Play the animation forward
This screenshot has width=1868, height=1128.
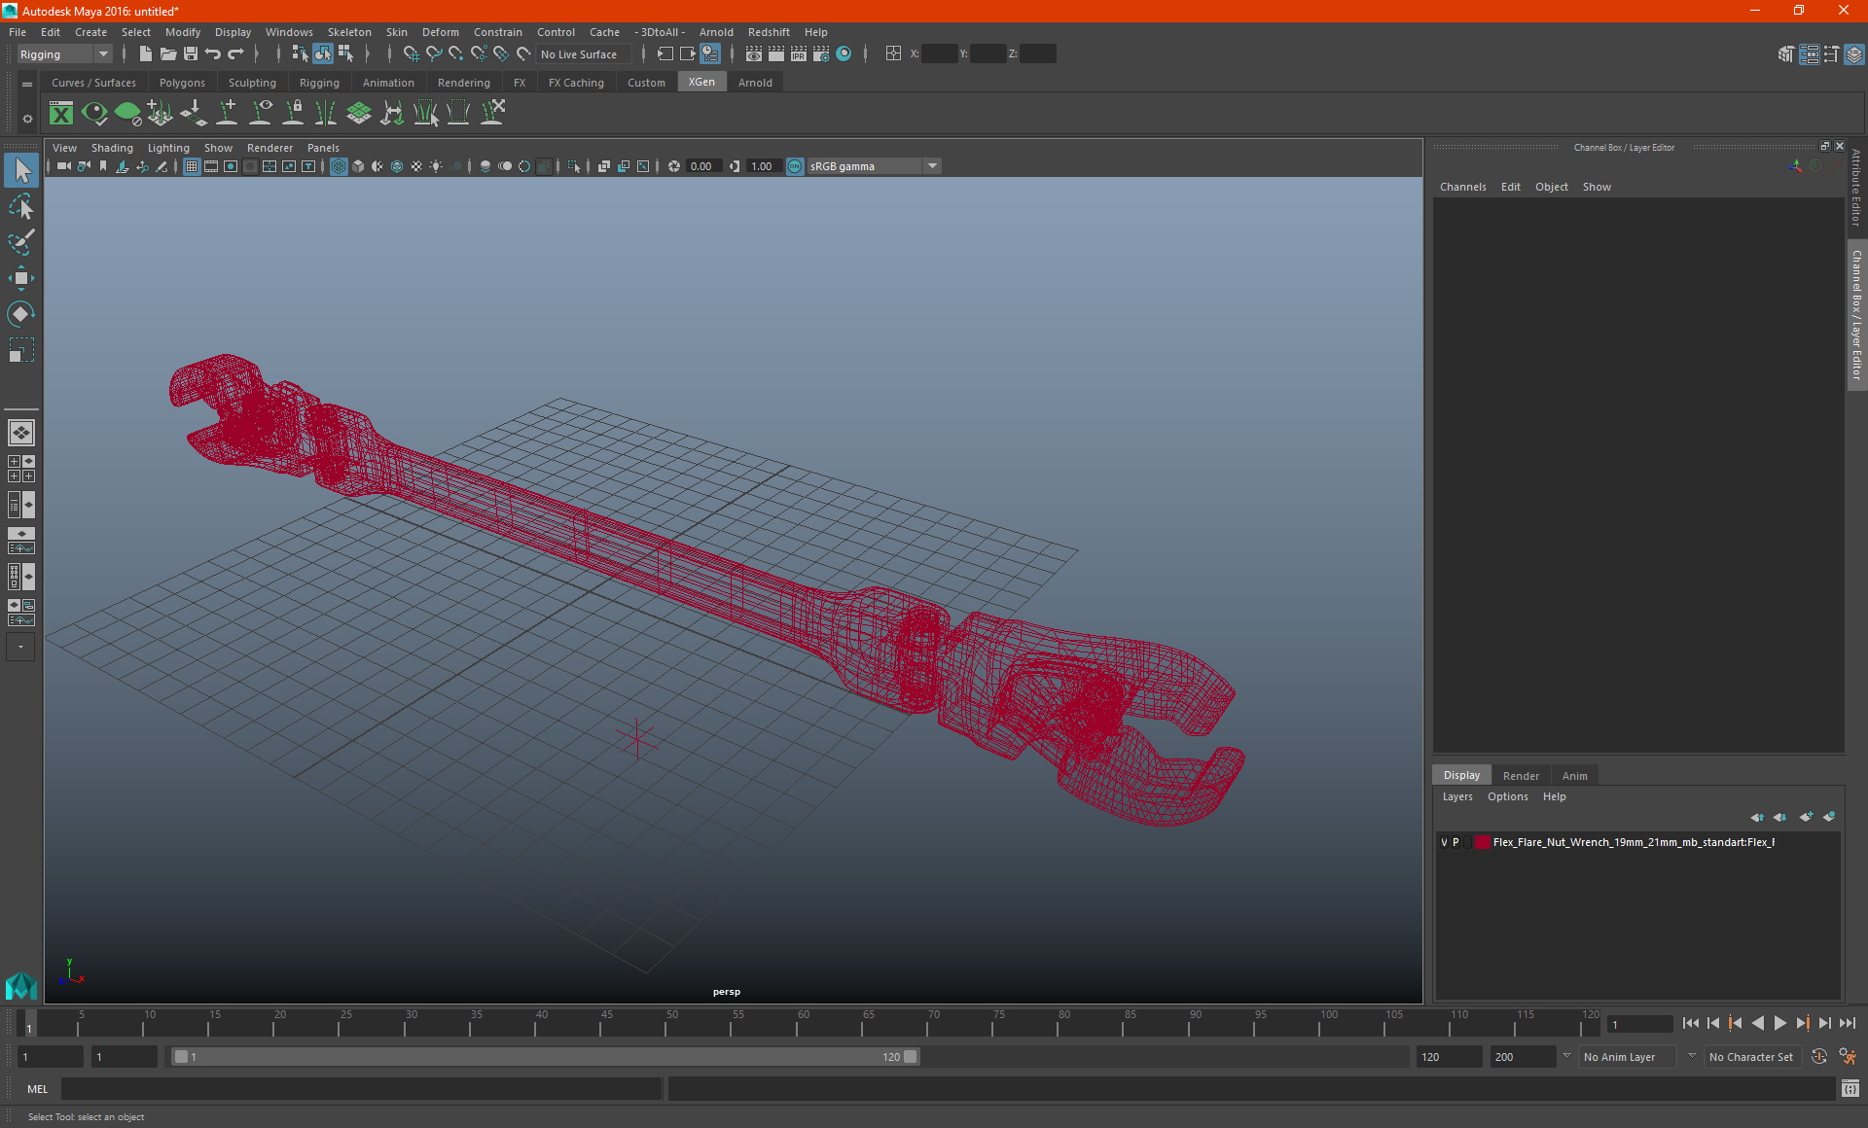(x=1780, y=1023)
